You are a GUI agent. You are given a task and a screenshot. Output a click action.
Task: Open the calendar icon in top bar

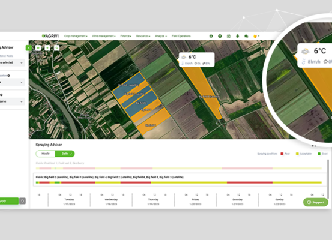[229, 36]
